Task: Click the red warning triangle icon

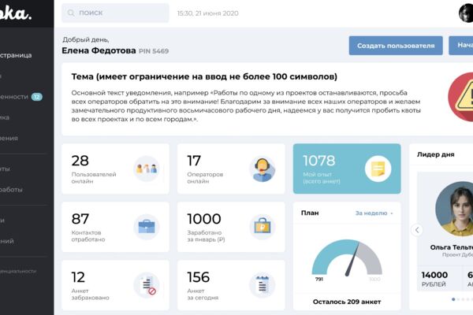Action: tap(461, 97)
